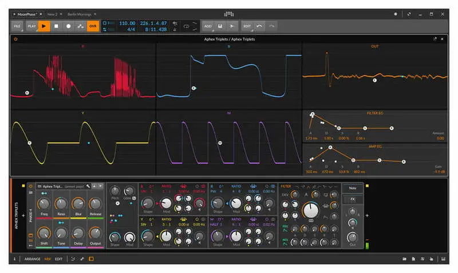Click the Note button in device panel

pyautogui.click(x=352, y=188)
